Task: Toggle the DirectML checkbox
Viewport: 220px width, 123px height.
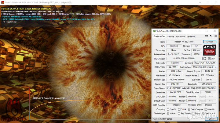Action: [206, 109]
